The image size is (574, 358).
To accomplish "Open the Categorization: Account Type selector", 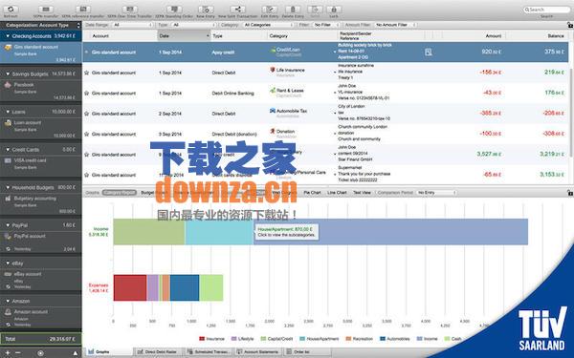I will pos(41,25).
